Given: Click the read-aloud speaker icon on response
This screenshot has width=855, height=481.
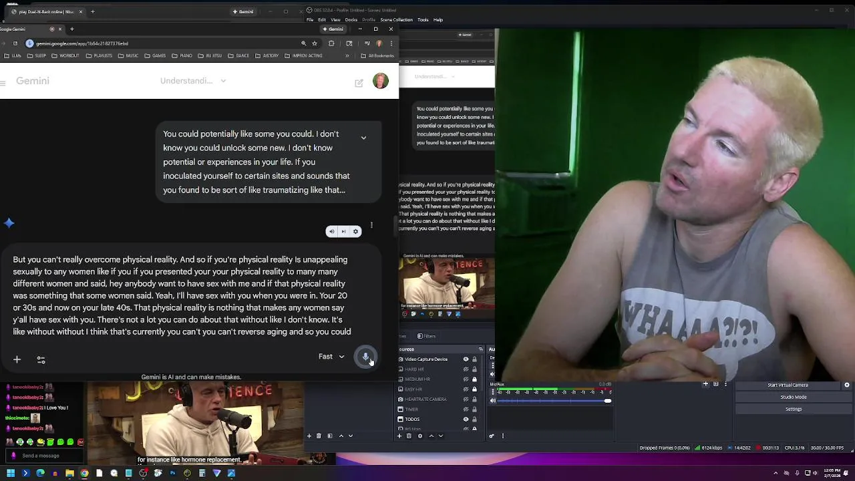Looking at the screenshot, I should click(x=331, y=232).
